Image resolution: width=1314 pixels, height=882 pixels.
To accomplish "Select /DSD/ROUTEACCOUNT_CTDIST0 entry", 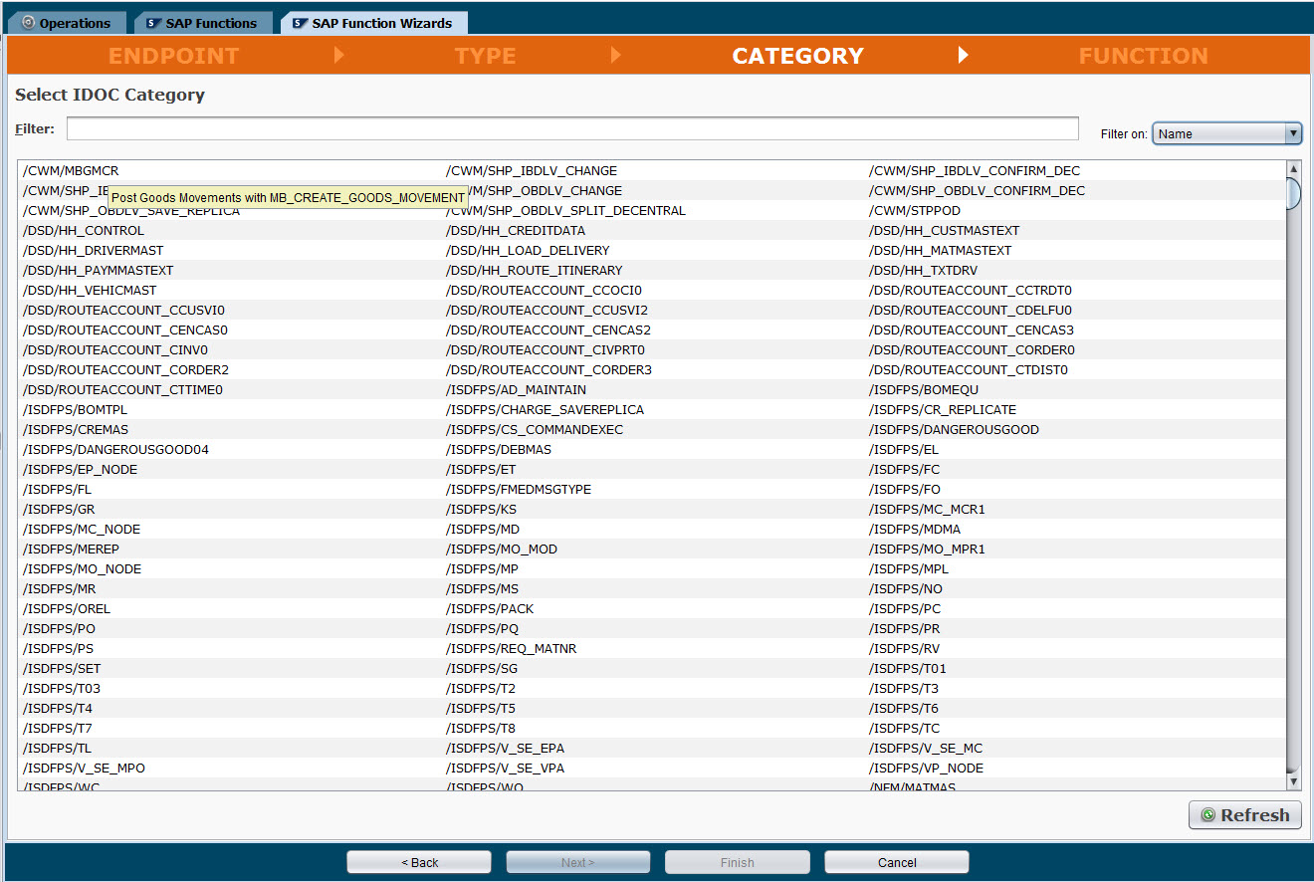I will [969, 370].
